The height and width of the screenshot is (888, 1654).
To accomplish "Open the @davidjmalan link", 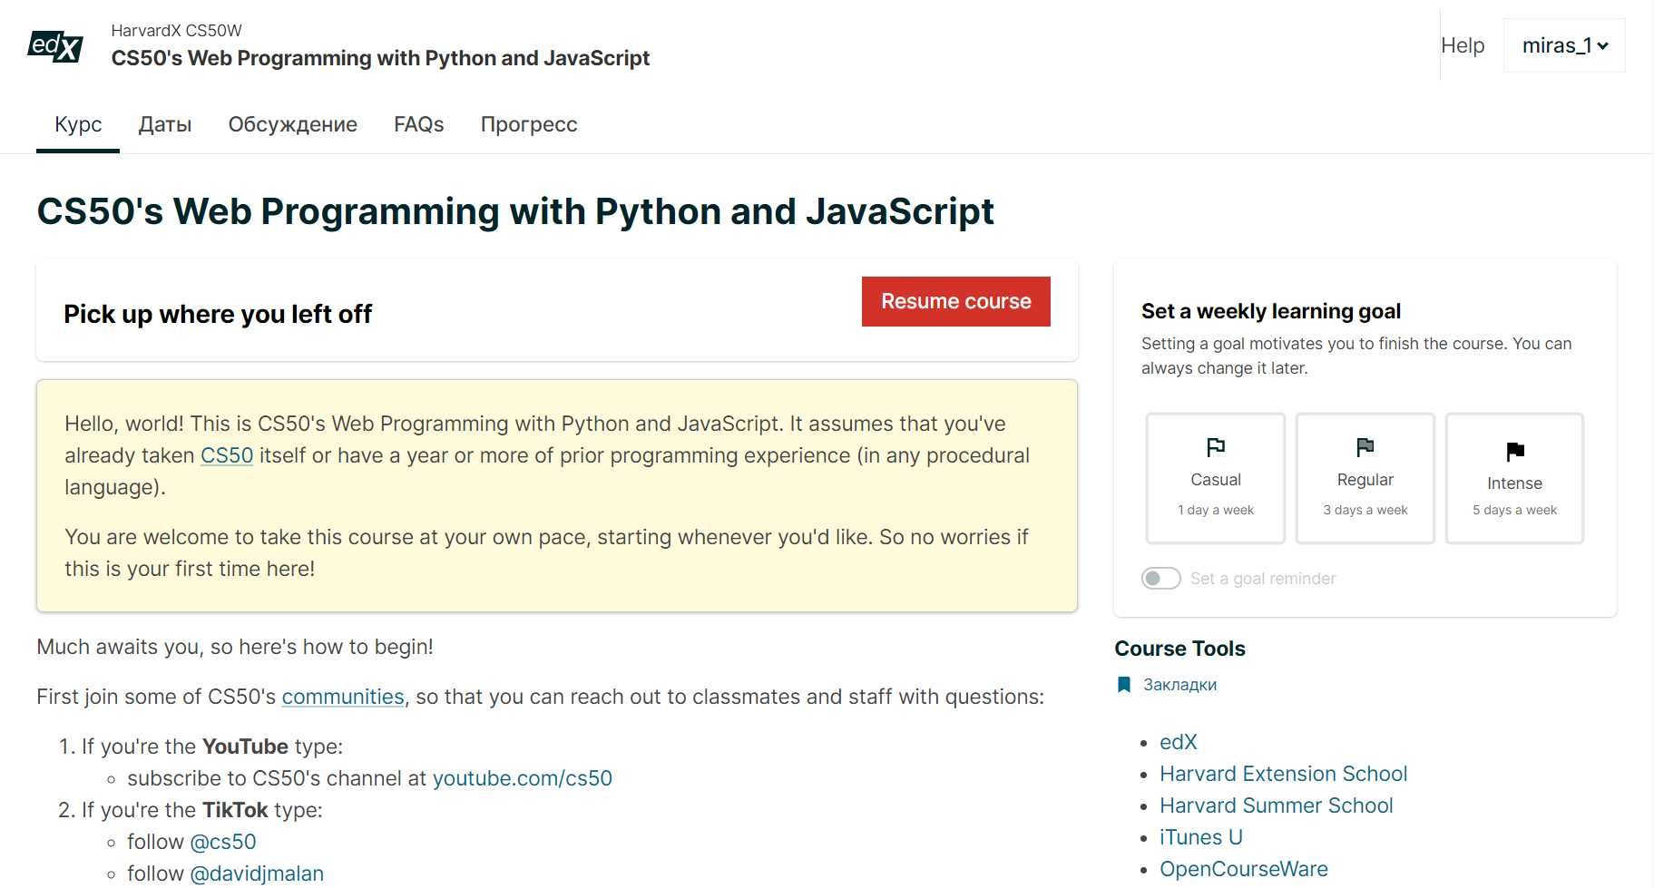I will pos(257,873).
